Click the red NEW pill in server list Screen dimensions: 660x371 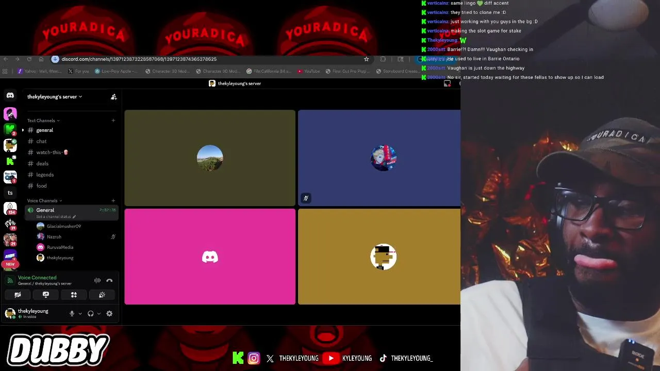(10, 264)
